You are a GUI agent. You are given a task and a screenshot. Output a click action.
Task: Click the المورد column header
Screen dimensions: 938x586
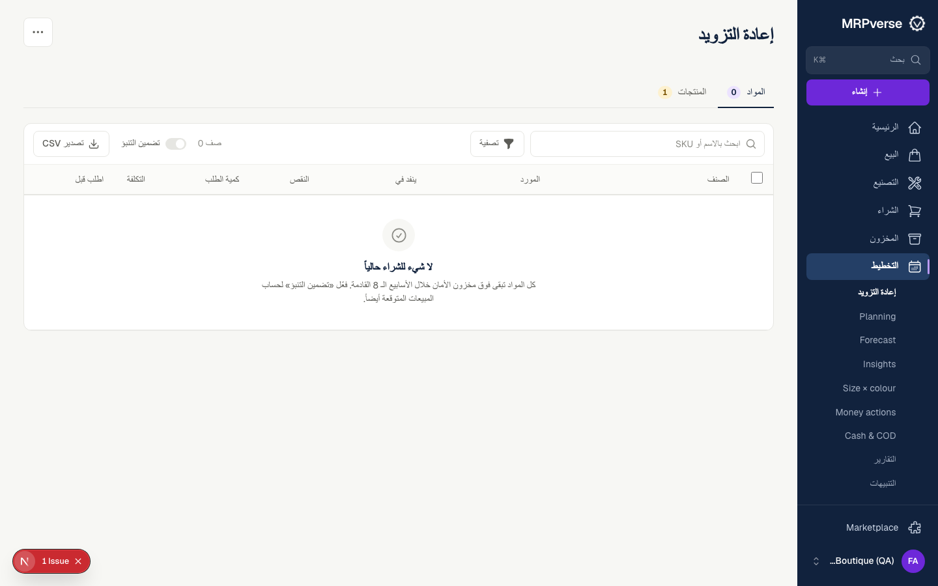point(530,179)
